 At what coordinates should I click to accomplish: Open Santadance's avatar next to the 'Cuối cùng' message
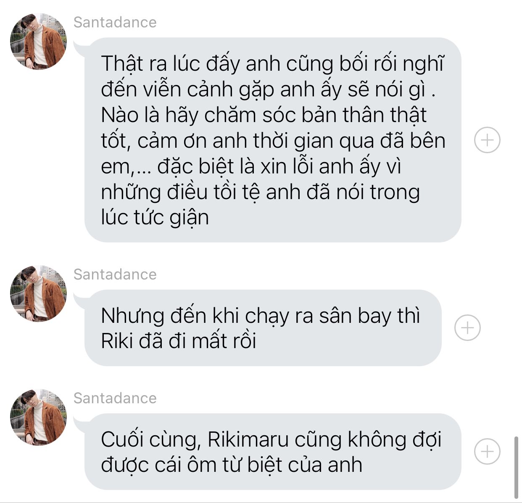38,417
